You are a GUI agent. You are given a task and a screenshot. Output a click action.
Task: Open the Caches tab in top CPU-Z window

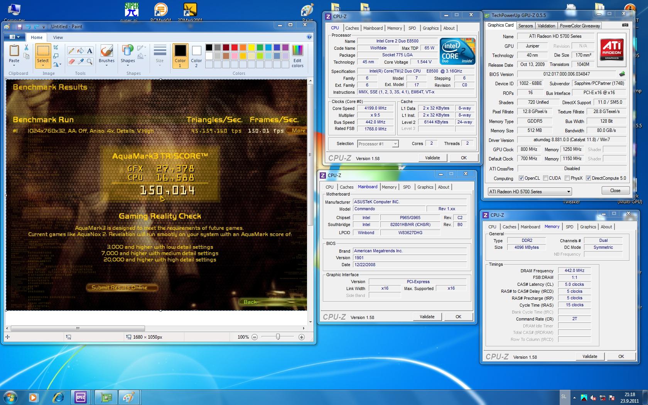(352, 28)
